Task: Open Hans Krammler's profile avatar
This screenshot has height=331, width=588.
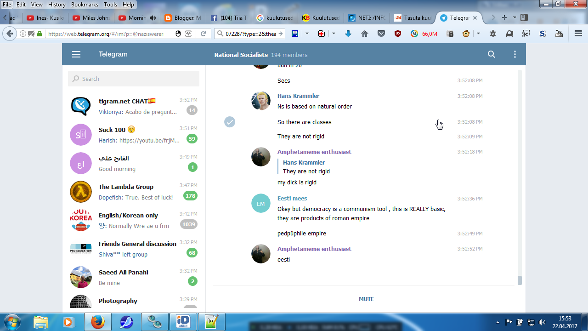Action: click(x=261, y=101)
